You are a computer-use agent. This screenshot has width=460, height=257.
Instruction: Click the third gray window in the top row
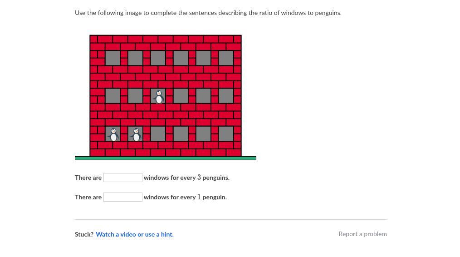[x=158, y=58]
